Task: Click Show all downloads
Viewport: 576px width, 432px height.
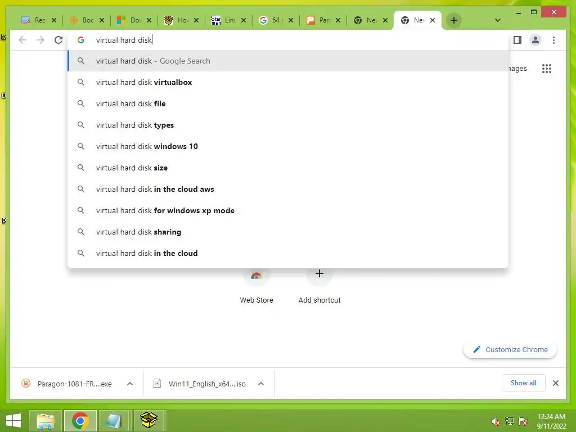Action: click(x=524, y=383)
